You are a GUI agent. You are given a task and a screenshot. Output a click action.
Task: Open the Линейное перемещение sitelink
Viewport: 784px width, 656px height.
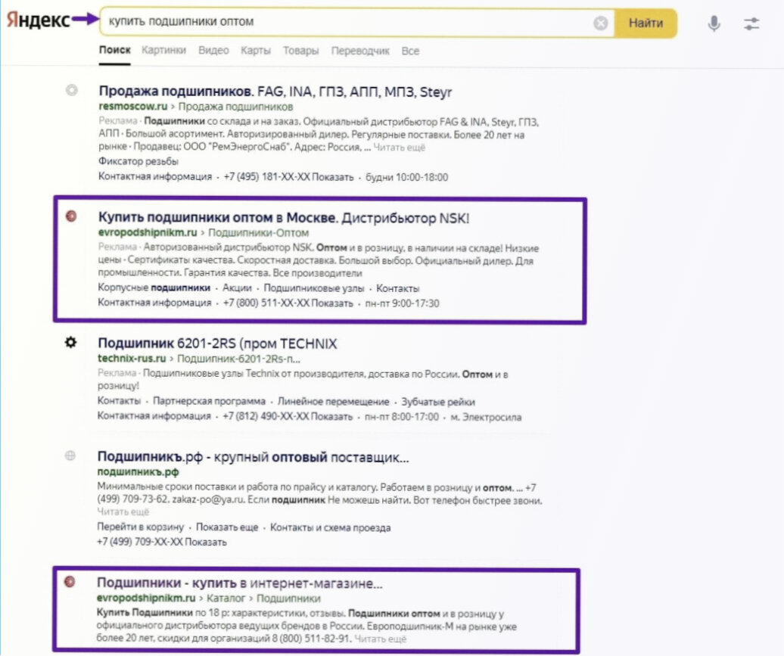(x=333, y=402)
